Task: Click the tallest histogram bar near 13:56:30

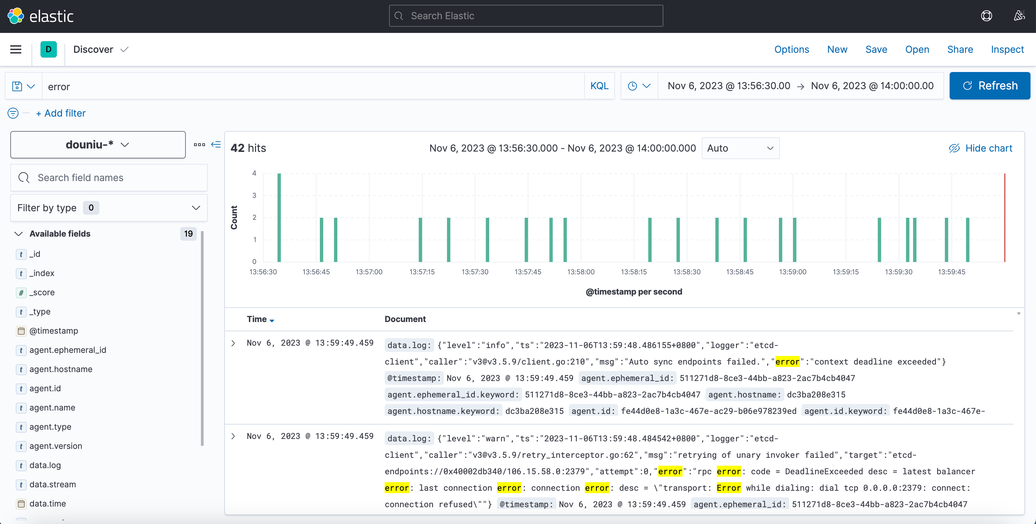Action: click(279, 218)
